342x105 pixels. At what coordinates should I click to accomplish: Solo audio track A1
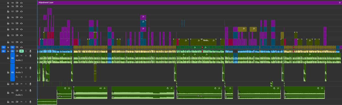pyautogui.click(x=26, y=51)
